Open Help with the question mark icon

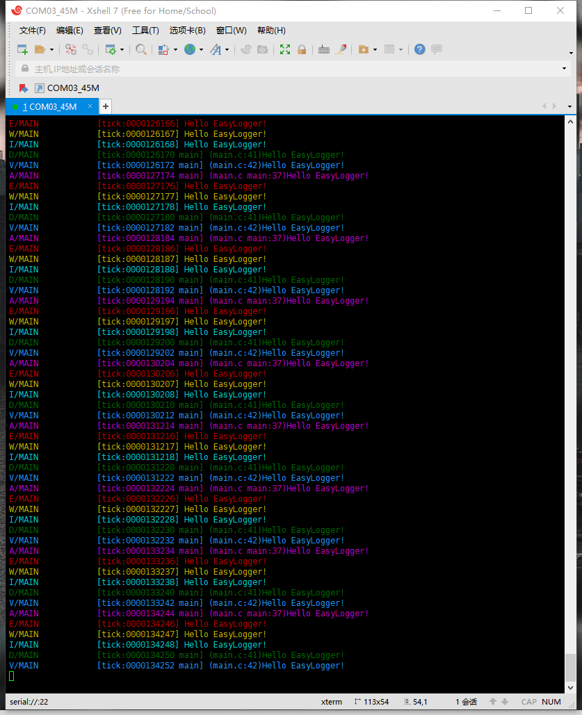(419, 49)
